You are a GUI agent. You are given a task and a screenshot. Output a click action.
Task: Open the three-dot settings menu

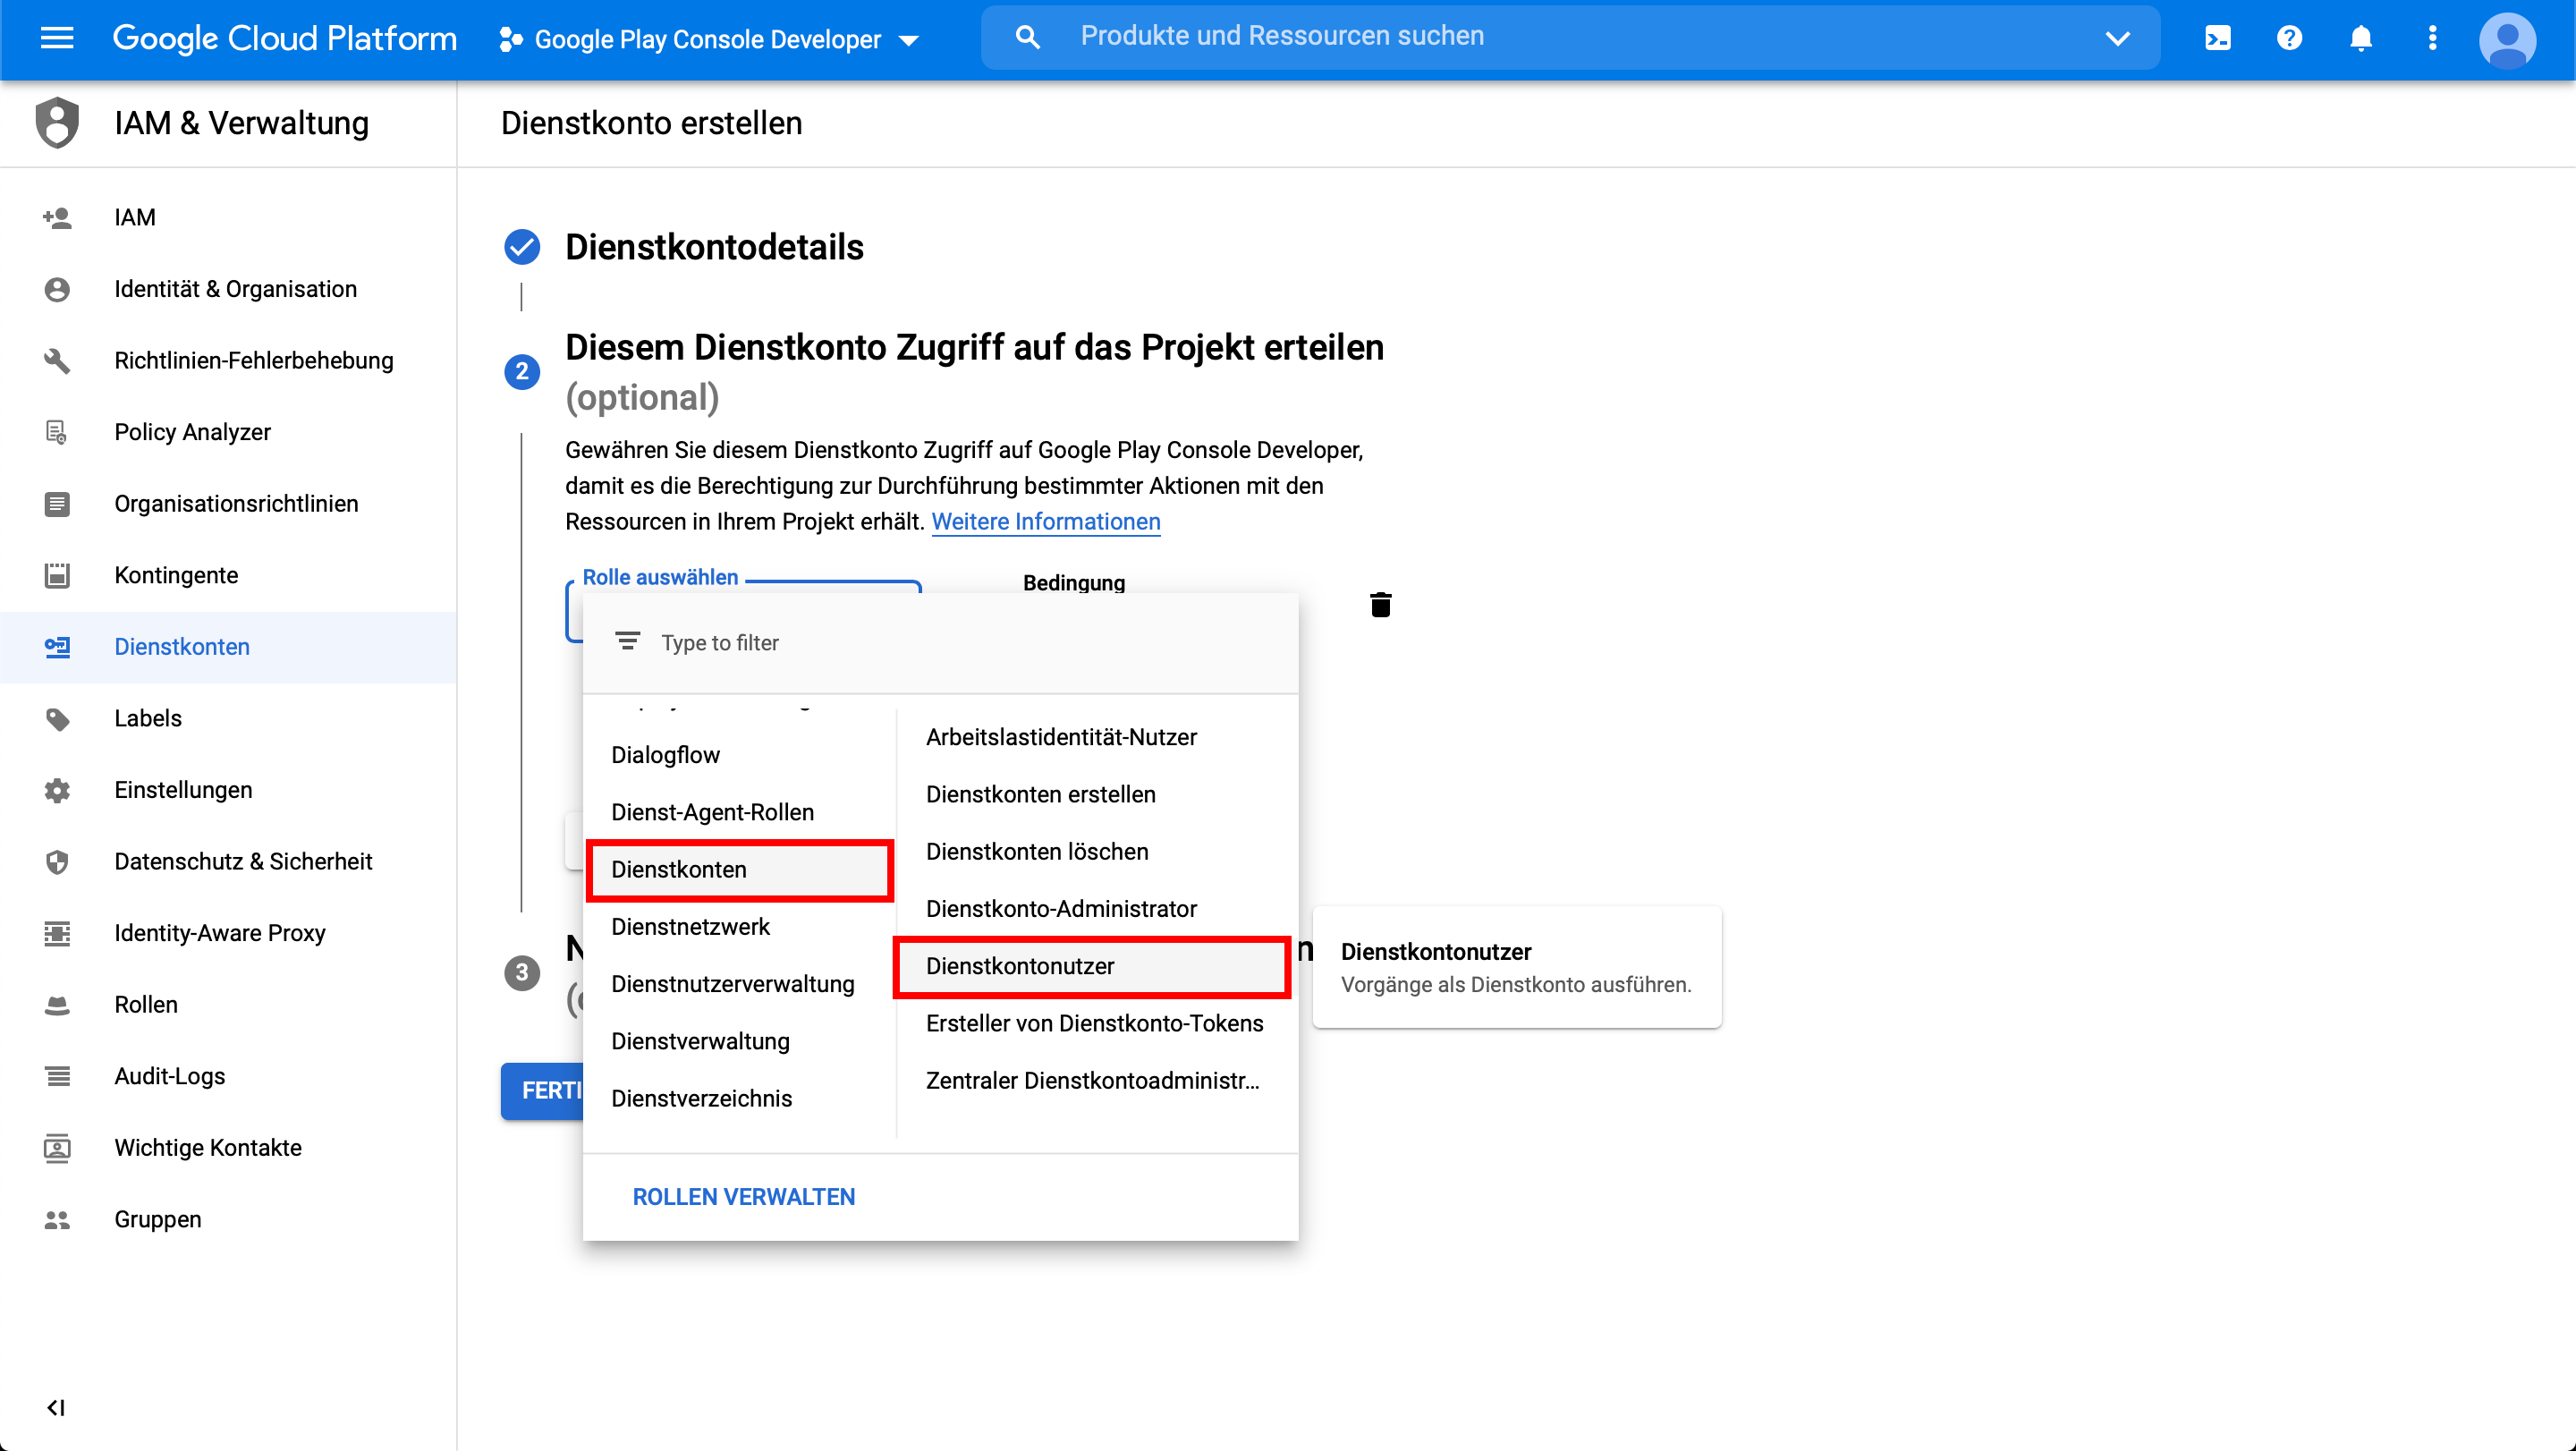pos(2433,38)
